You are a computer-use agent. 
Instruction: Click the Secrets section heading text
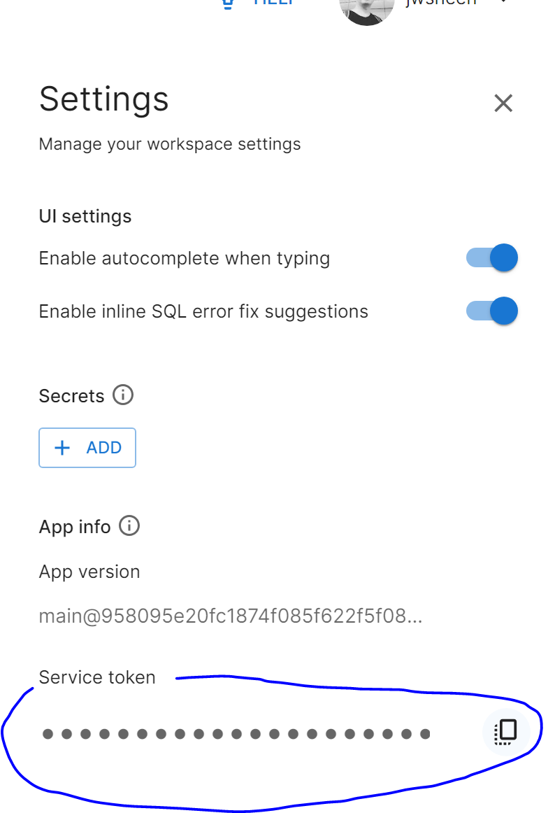click(71, 396)
